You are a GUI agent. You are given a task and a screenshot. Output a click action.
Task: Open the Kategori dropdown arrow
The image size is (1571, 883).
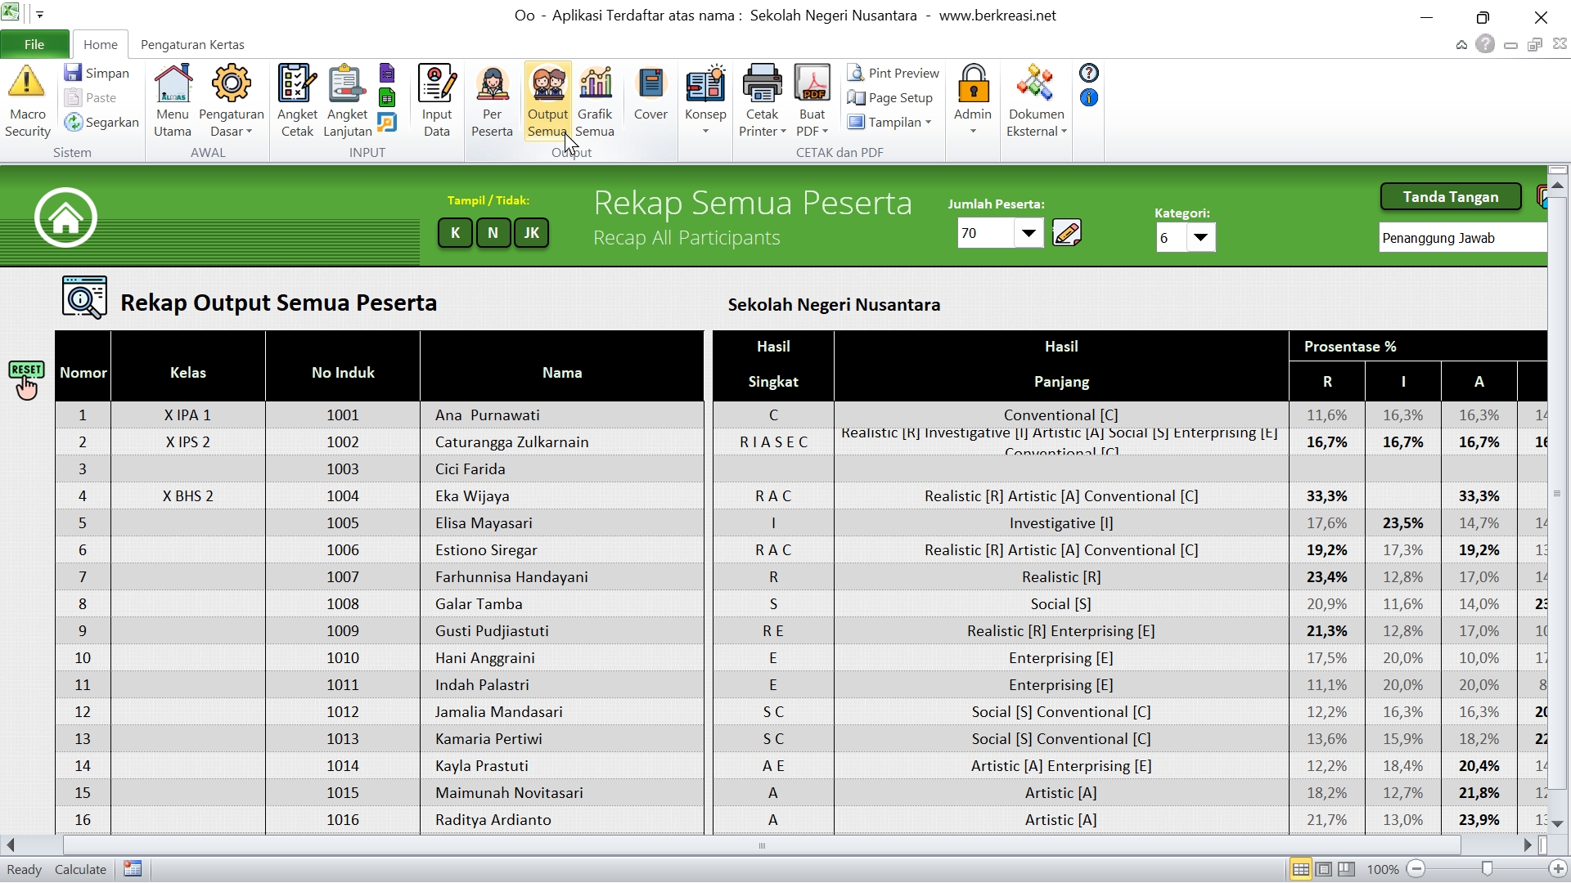(1200, 238)
